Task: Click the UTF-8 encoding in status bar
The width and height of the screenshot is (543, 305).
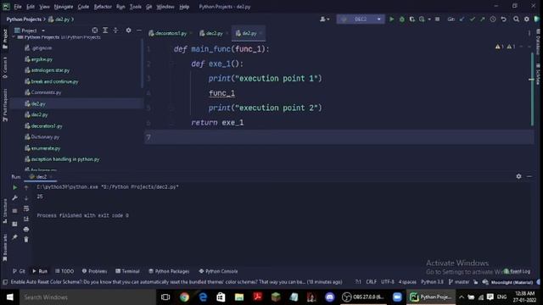Action: coord(388,282)
